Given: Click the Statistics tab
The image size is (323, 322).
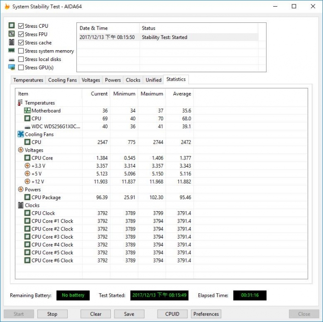Looking at the screenshot, I should 176,79.
